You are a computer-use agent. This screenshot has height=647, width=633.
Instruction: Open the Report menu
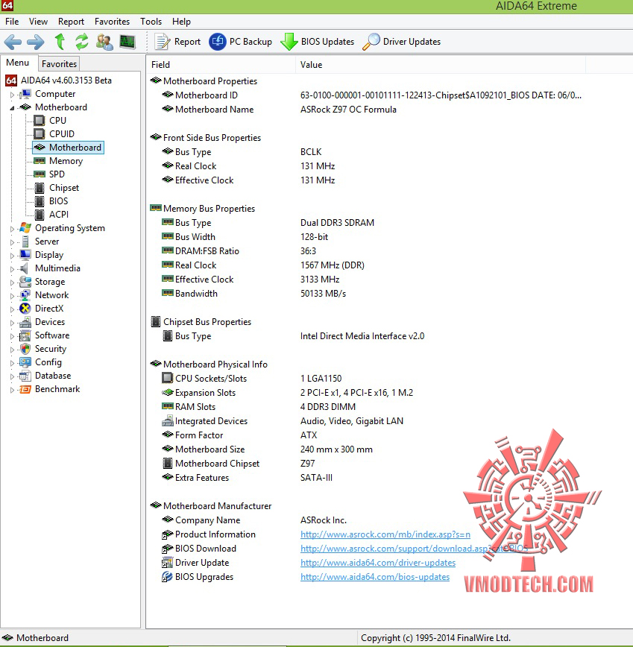coord(71,22)
